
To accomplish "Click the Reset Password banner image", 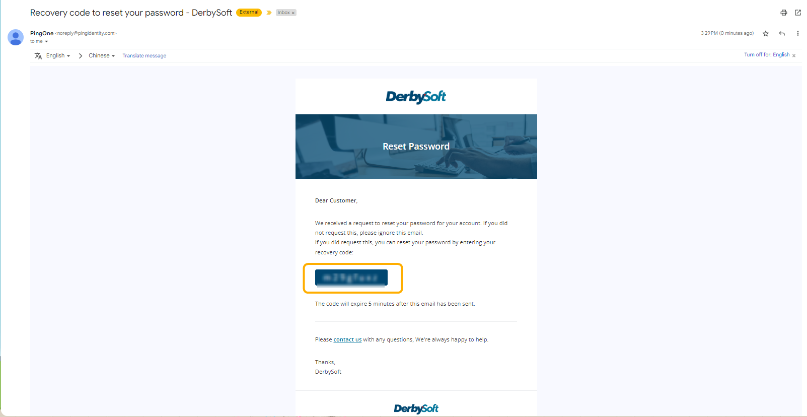I will point(416,147).
